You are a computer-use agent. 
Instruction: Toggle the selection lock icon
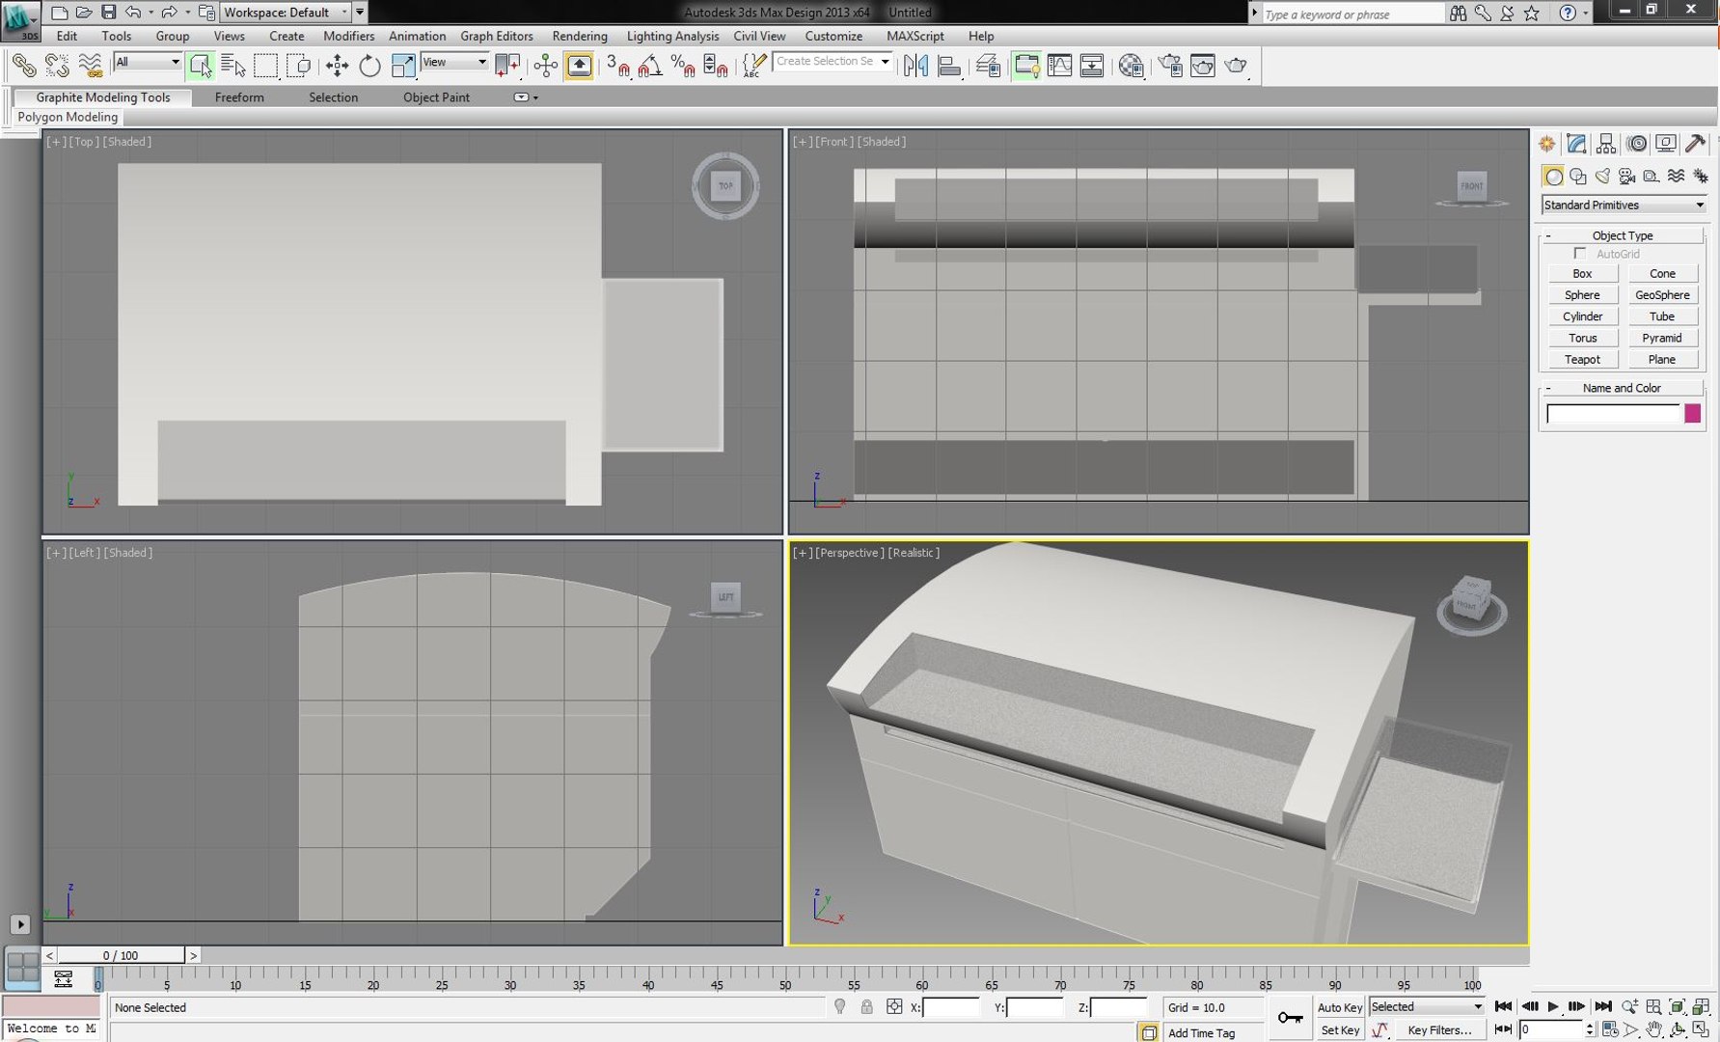pos(866,1007)
